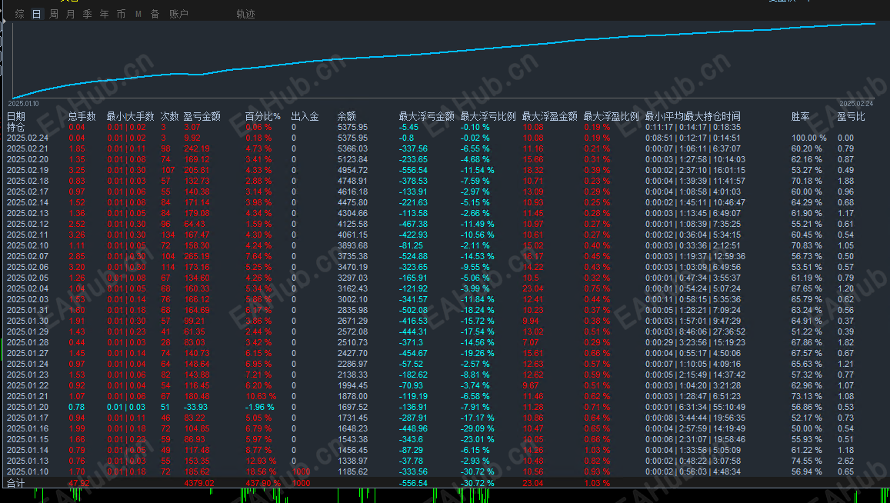Click the 2025.02.14 date cell
This screenshot has width=890, height=503.
click(28, 203)
